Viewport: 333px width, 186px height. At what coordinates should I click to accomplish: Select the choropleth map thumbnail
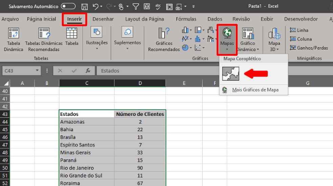[x=231, y=73]
